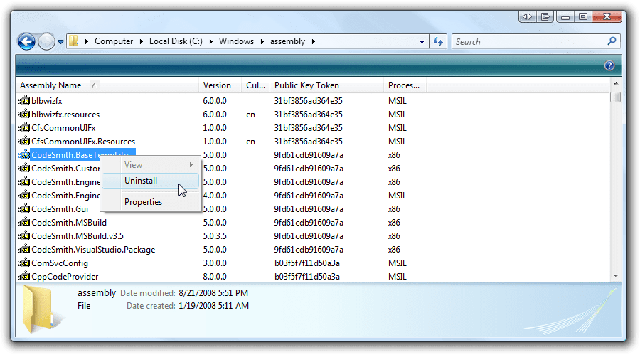Click the Windows breadcrumb
This screenshot has width=640, height=355.
(236, 41)
